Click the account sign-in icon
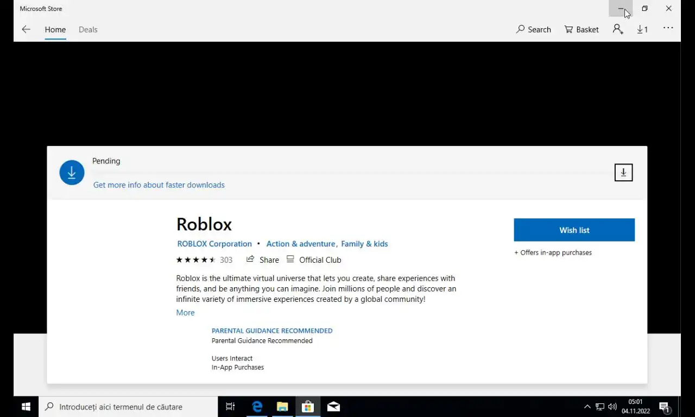The image size is (695, 417). pos(618,29)
